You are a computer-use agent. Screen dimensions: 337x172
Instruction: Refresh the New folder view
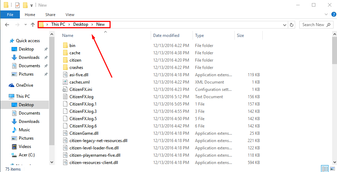[291, 25]
